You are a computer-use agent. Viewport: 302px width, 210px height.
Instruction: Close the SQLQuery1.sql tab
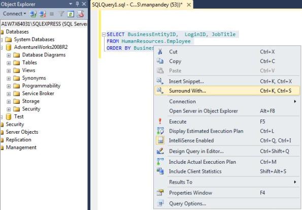point(189,5)
